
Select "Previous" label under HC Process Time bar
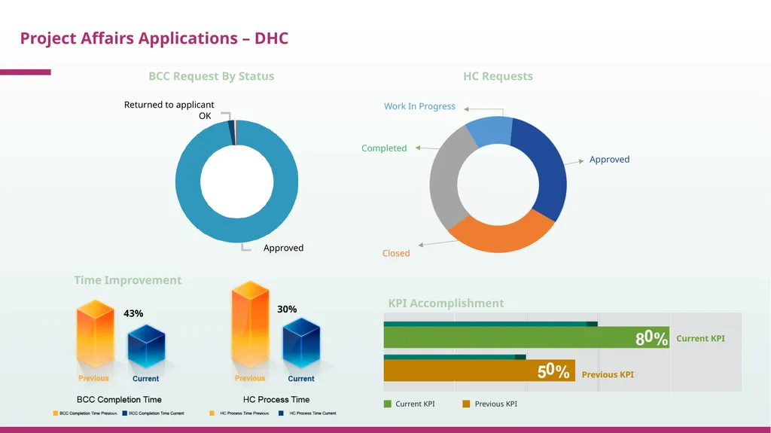(250, 378)
